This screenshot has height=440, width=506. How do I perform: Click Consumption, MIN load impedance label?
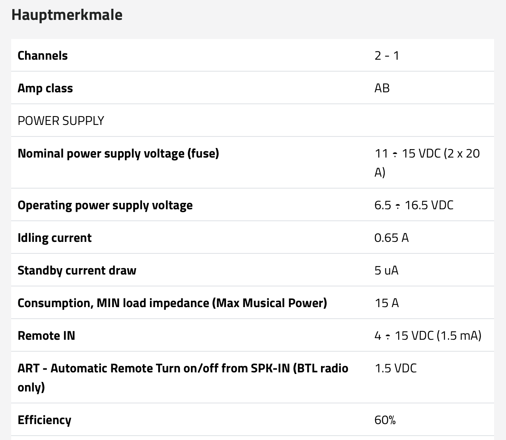pos(172,303)
